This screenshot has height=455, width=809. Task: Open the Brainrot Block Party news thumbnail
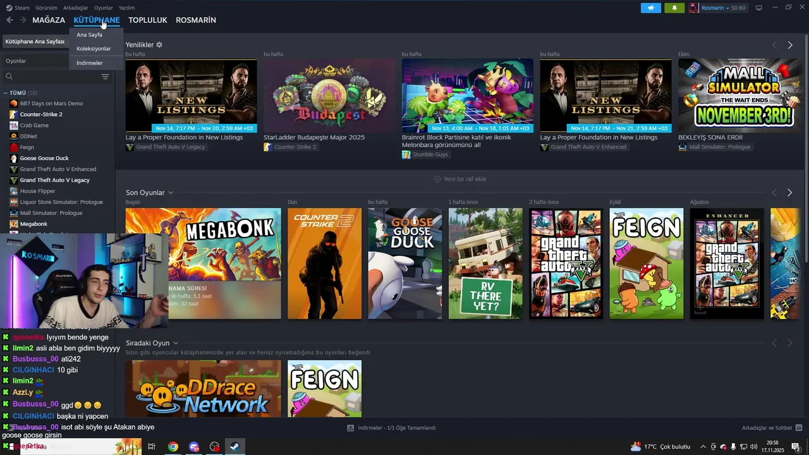coord(467,95)
